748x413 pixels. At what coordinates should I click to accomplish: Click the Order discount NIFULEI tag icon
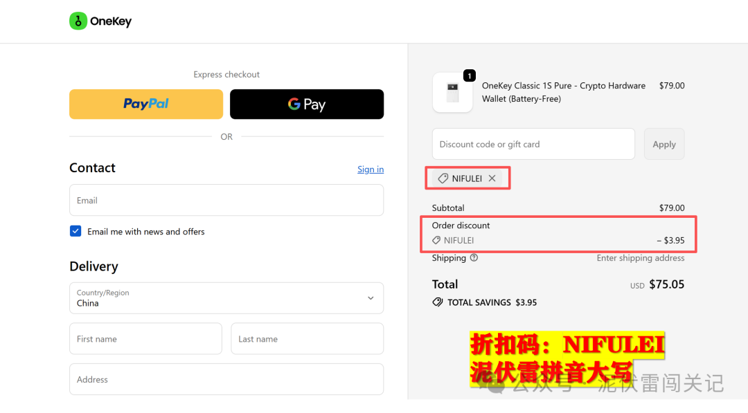click(x=436, y=240)
